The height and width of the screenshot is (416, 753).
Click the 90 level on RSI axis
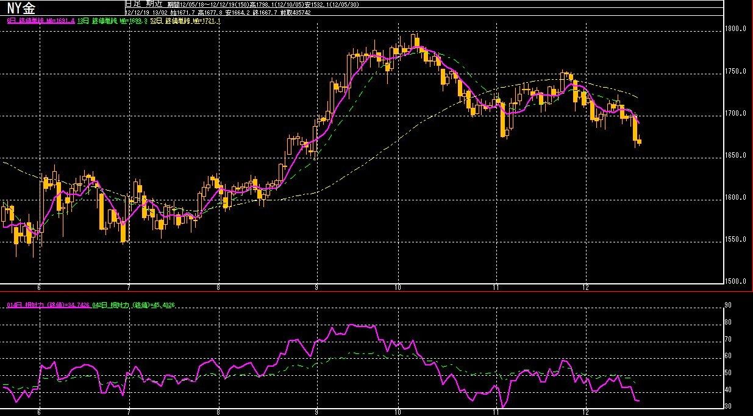727,305
